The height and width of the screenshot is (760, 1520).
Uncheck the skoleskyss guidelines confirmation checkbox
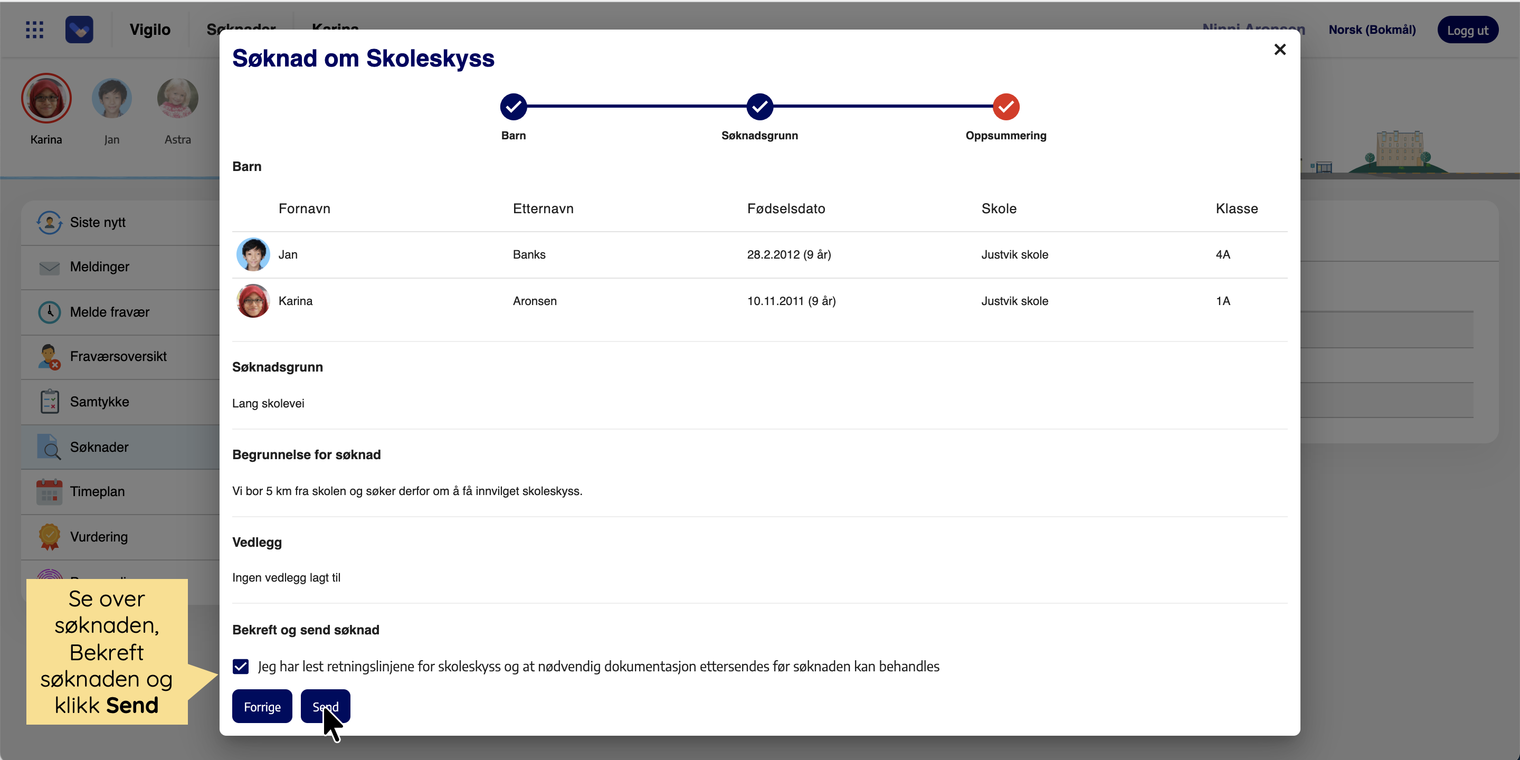pos(241,667)
